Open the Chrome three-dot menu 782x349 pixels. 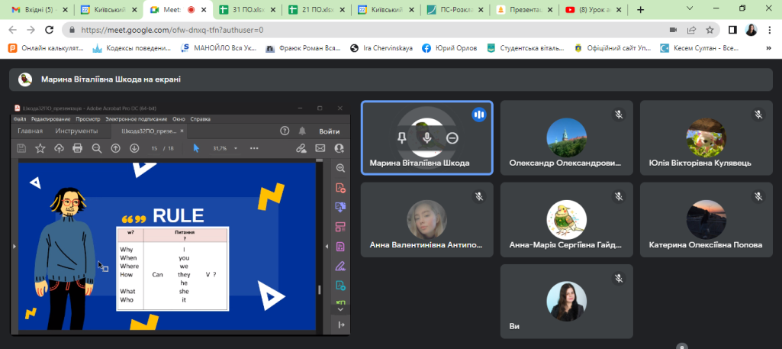[771, 30]
